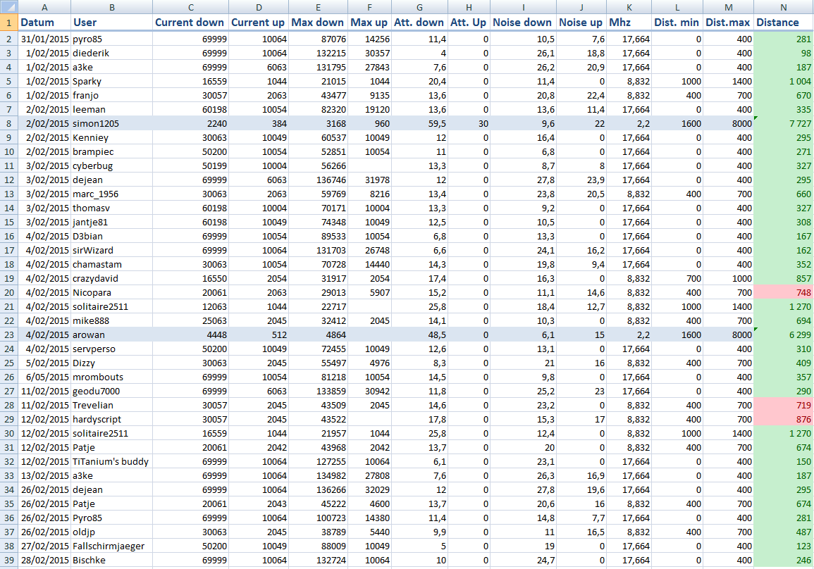Image resolution: width=814 pixels, height=569 pixels.
Task: Select the pink distance cell showing 748
Action: [783, 292]
